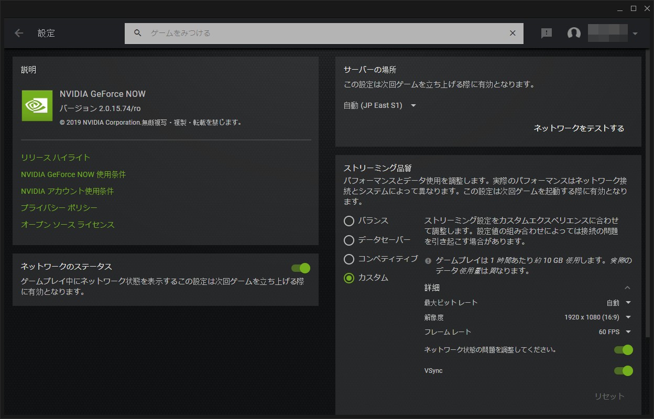Image resolution: width=654 pixels, height=419 pixels.
Task: Open the リリース ハイライト link
Action: 56,158
